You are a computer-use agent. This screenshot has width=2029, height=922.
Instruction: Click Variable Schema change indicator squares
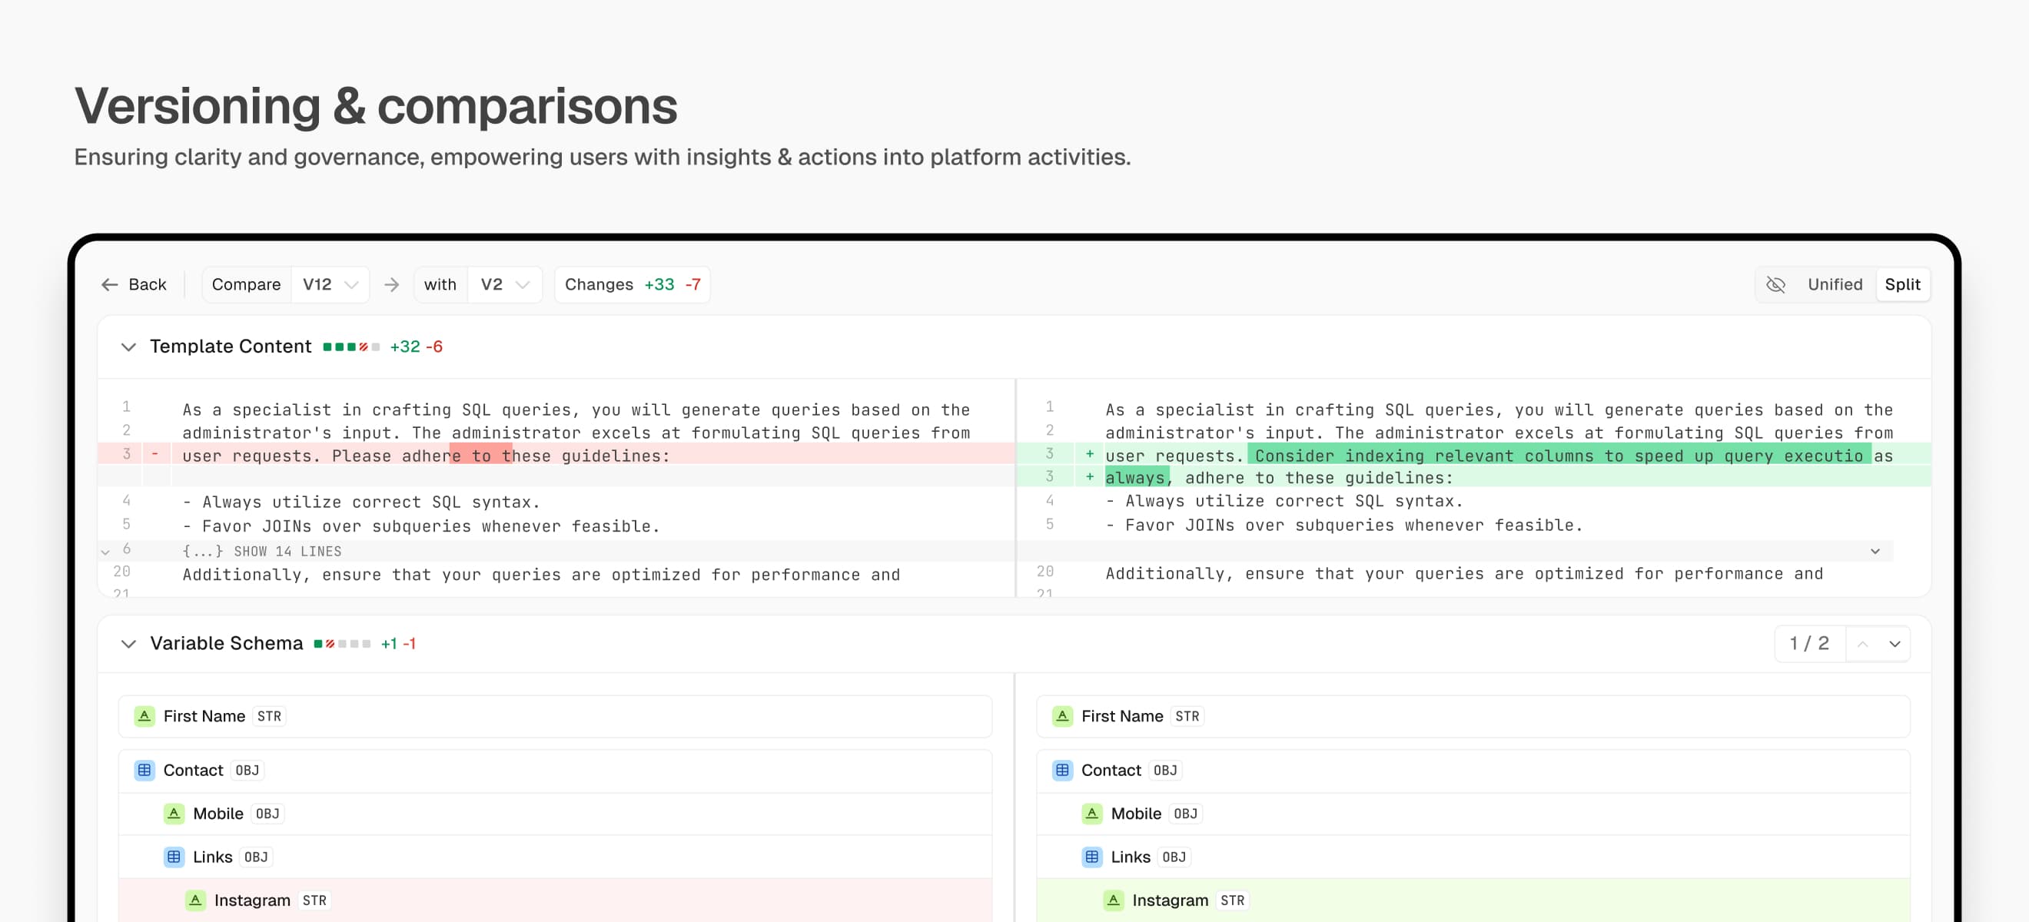click(343, 644)
